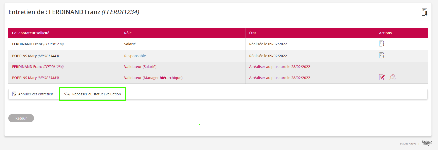Screen dimensions: 438x151
Task: Click the Rôle column header
Action: [128, 33]
